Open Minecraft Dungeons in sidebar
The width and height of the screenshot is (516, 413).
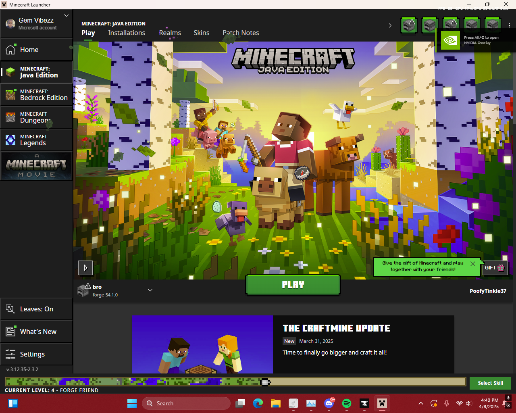[x=36, y=117]
